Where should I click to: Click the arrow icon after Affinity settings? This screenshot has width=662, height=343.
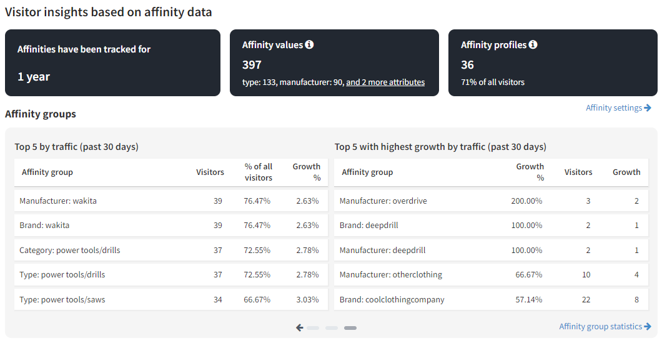[648, 108]
